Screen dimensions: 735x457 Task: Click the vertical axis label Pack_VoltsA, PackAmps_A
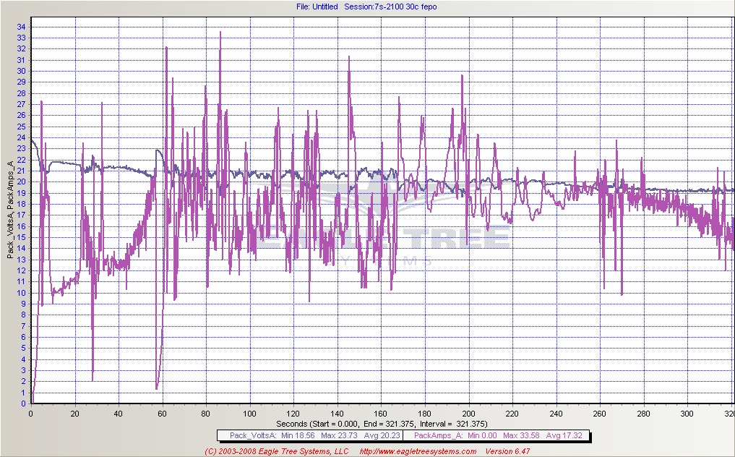[x=10, y=210]
